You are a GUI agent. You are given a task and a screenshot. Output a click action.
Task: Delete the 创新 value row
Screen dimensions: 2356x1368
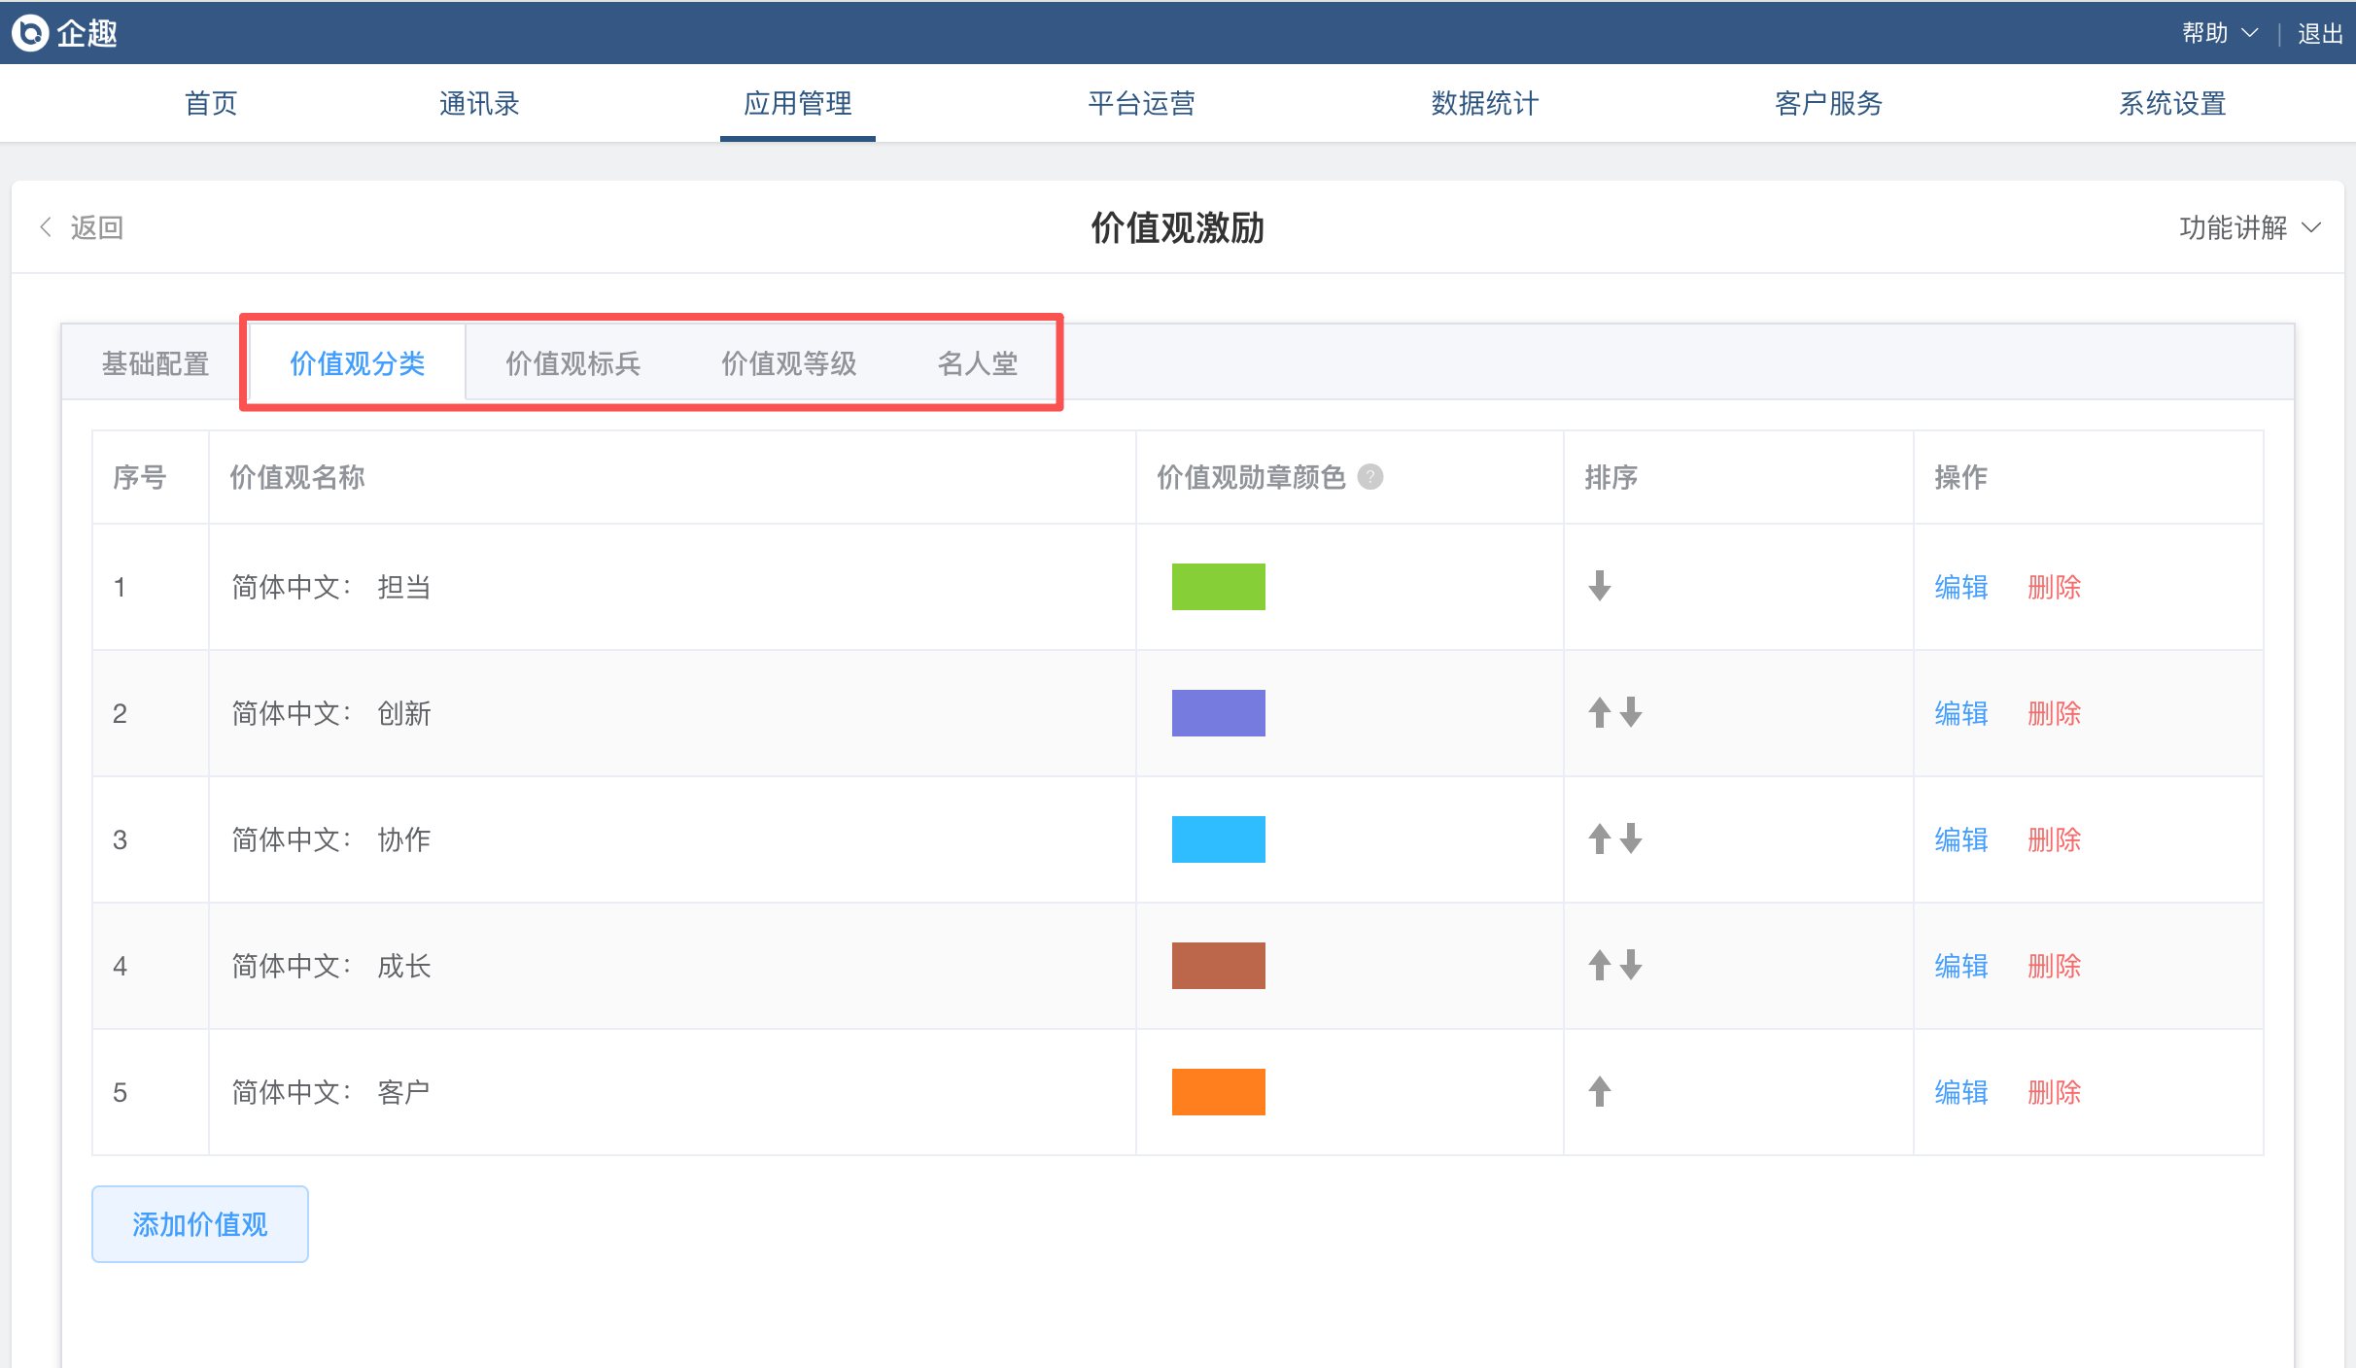(2055, 713)
